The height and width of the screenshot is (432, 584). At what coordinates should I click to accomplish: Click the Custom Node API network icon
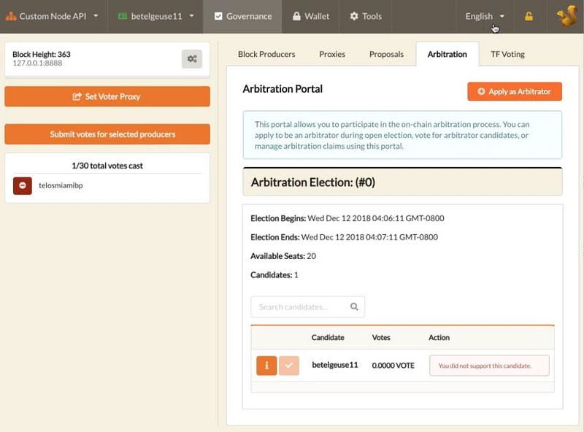pyautogui.click(x=11, y=16)
